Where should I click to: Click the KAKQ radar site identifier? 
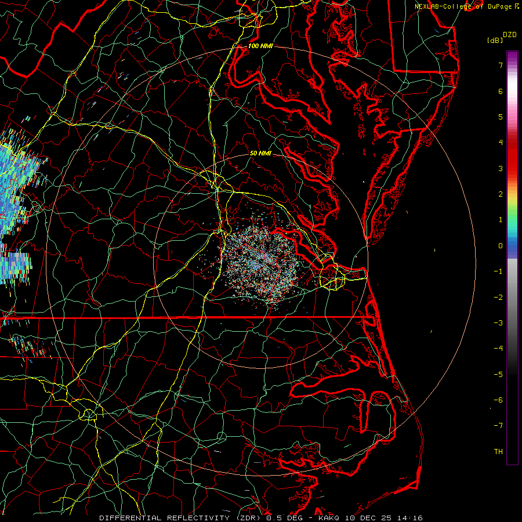329,518
